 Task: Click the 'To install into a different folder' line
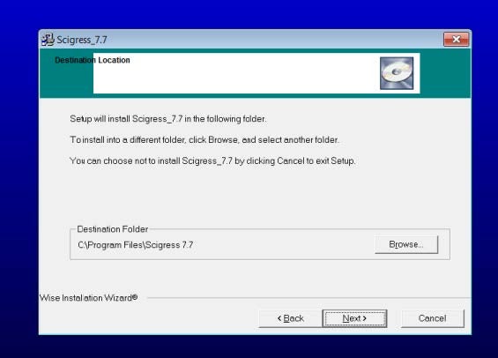click(204, 140)
